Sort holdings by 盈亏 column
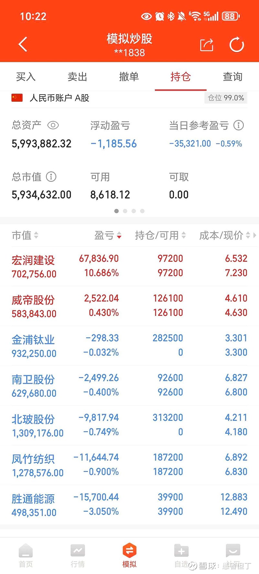Image resolution: width=259 pixels, height=574 pixels. (x=108, y=235)
